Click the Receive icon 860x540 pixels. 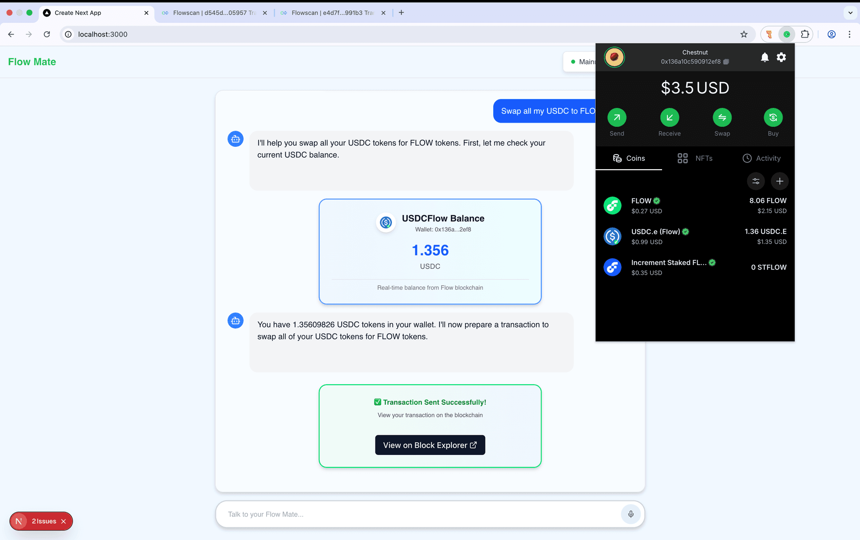click(669, 117)
